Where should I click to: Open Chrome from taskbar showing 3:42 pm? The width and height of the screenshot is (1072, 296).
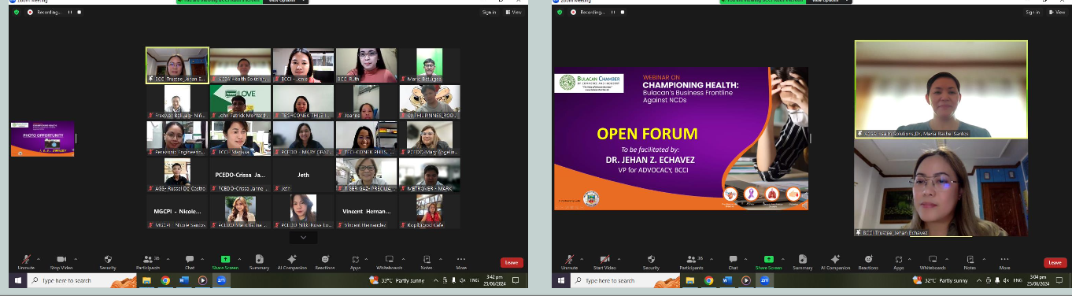click(x=165, y=280)
